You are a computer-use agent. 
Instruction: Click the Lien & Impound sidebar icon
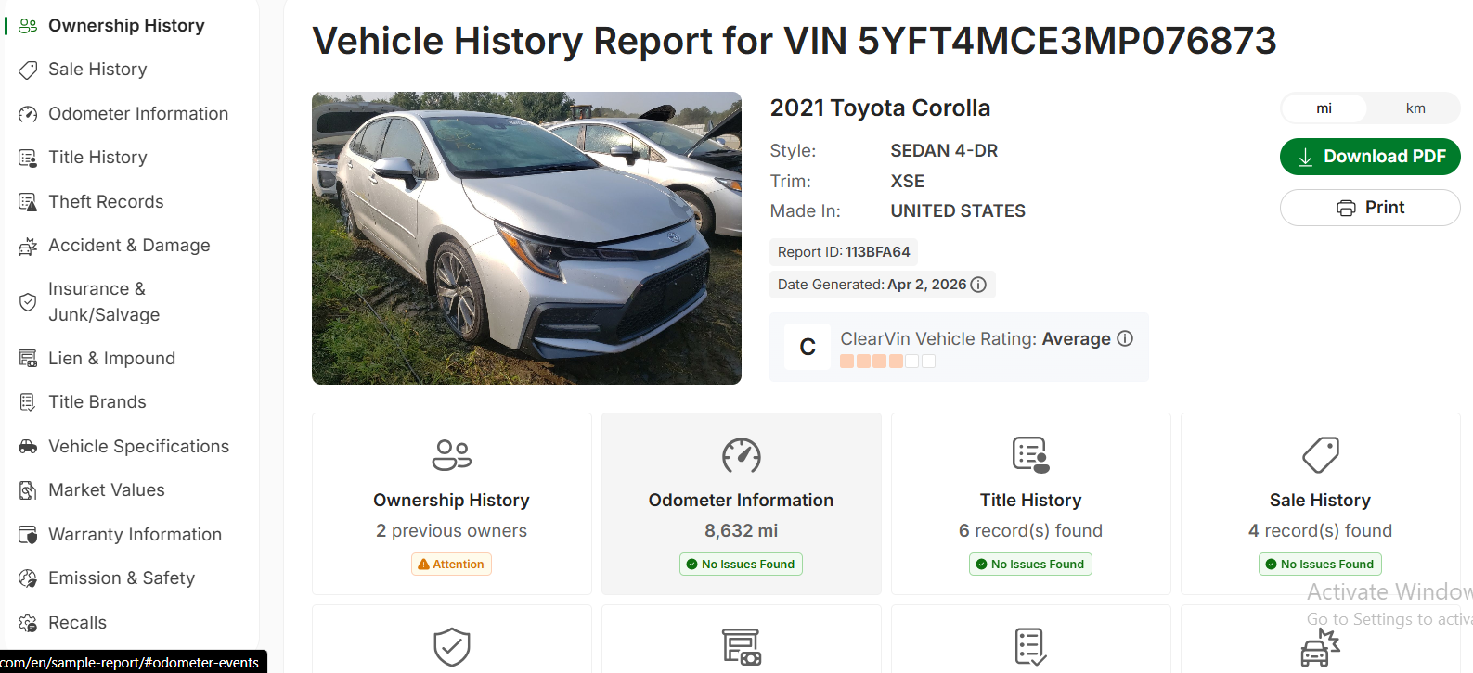28,359
